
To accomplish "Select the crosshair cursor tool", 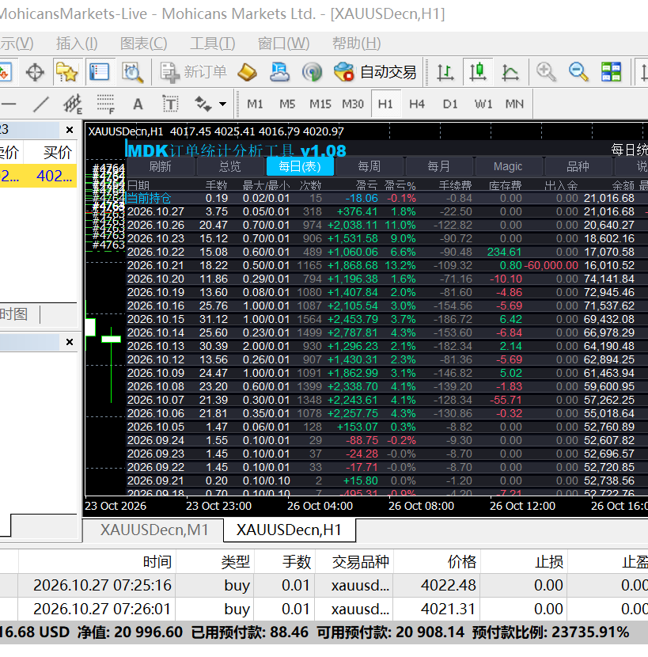I will pyautogui.click(x=35, y=73).
